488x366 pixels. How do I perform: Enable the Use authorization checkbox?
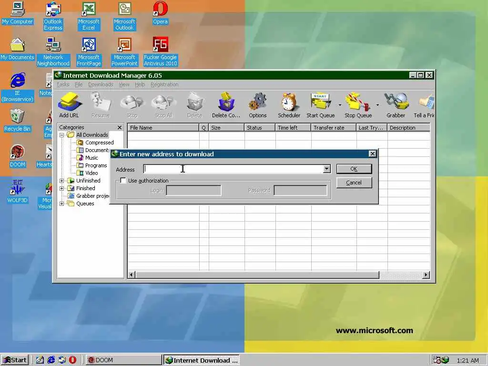tap(123, 181)
